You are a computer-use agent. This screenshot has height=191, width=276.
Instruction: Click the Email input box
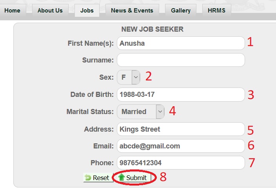click(180, 146)
